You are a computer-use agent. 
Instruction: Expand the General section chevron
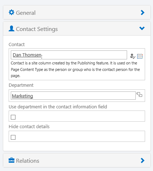tap(143, 13)
